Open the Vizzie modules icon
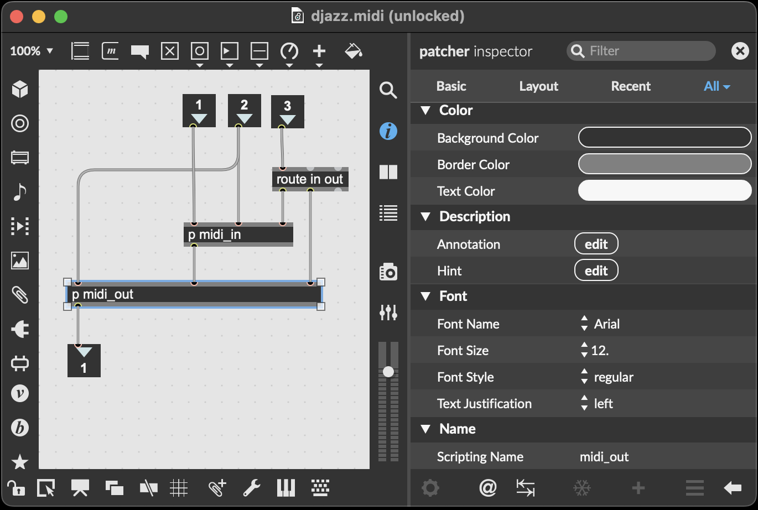 (20, 393)
